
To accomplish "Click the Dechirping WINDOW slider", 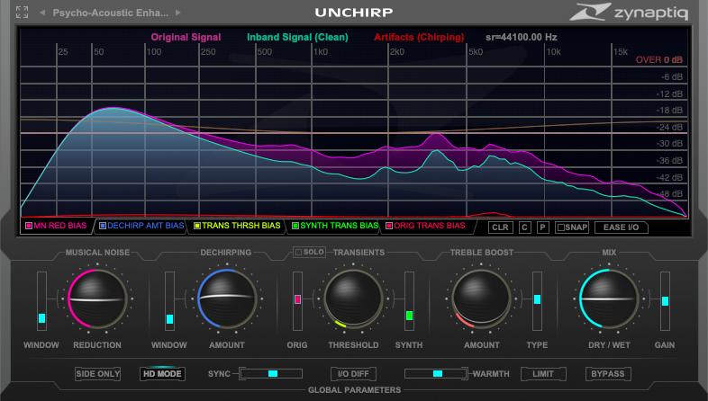I will (x=169, y=301).
